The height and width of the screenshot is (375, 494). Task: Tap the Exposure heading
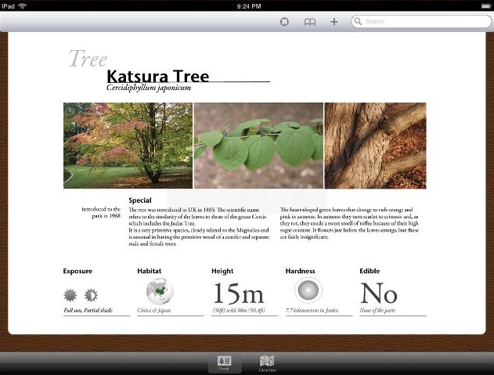(x=78, y=271)
